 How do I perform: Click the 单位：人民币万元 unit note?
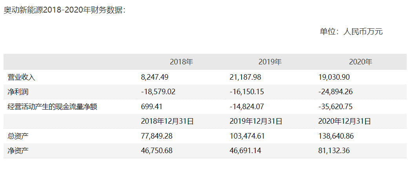[351, 32]
